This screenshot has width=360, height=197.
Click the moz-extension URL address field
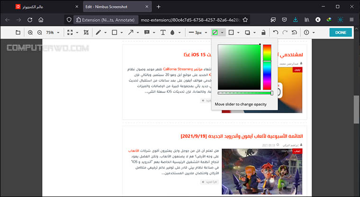[190, 20]
